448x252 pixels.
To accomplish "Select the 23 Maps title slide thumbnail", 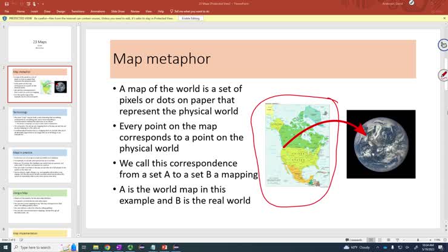I will [40, 44].
